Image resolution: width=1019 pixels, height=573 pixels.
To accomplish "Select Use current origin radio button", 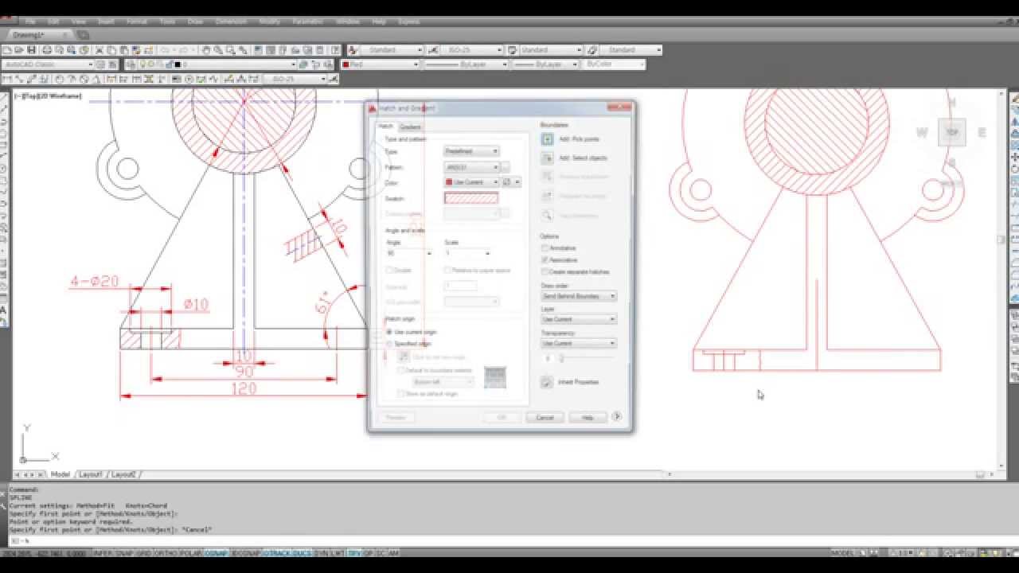I will (x=389, y=332).
